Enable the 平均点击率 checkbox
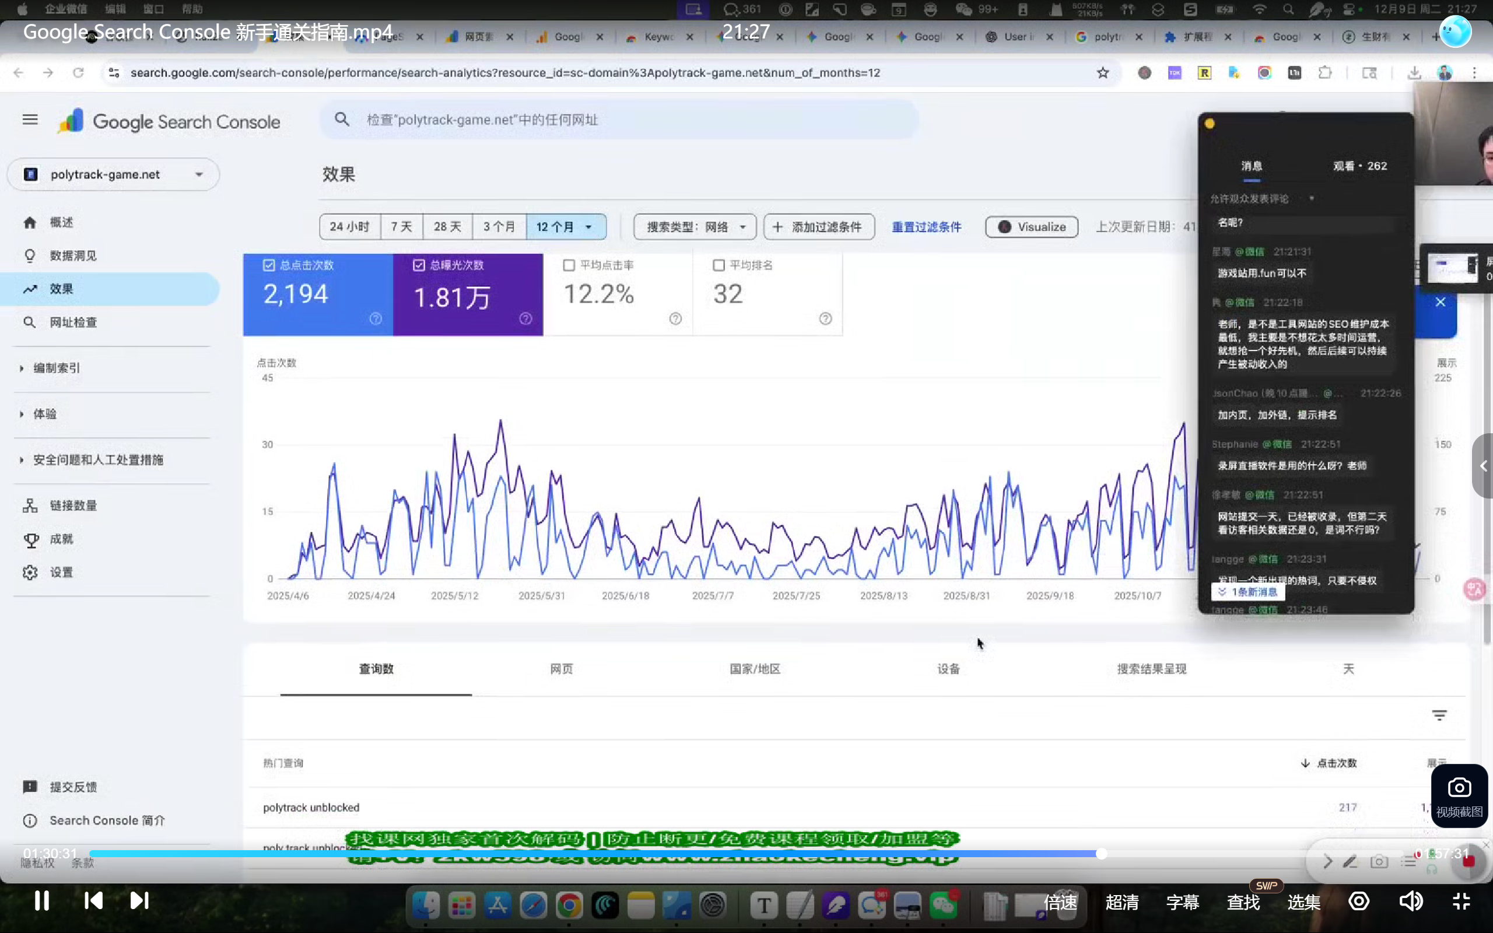 click(569, 265)
